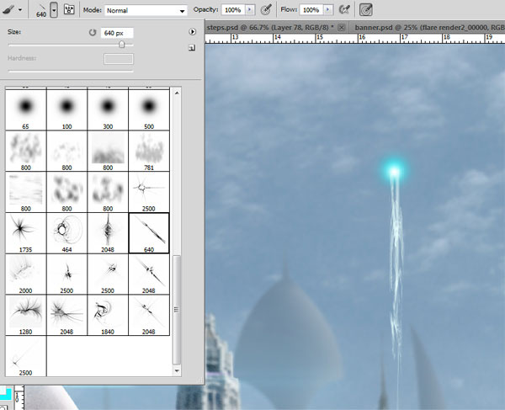Select the 500 soft round brush
The height and width of the screenshot is (410, 505).
[149, 109]
